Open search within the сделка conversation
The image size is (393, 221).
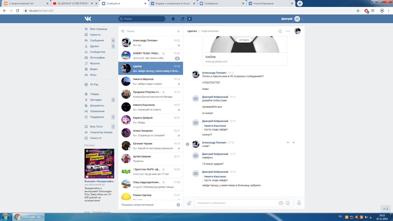pyautogui.click(x=280, y=31)
